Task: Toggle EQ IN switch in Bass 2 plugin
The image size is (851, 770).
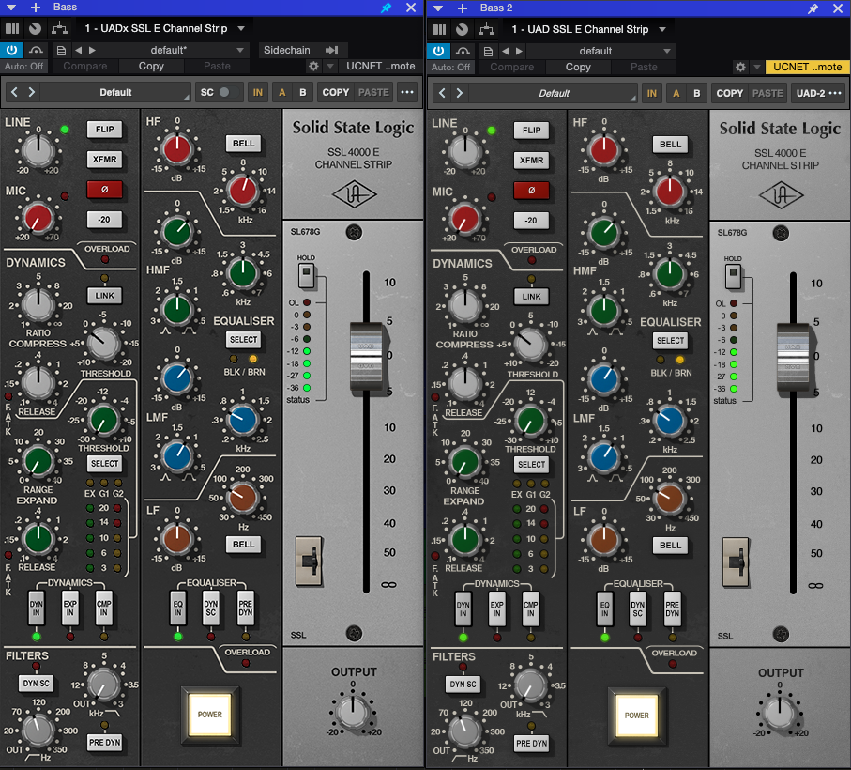Action: [x=604, y=609]
